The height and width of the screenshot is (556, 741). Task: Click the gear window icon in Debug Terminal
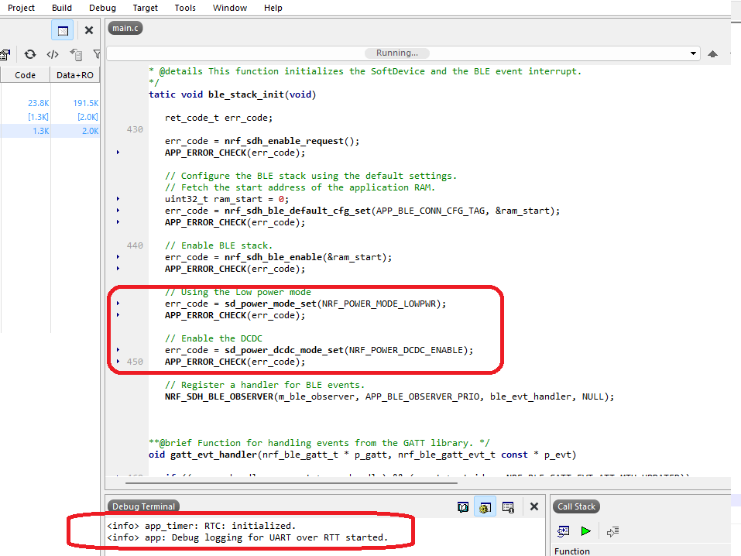[x=485, y=507]
